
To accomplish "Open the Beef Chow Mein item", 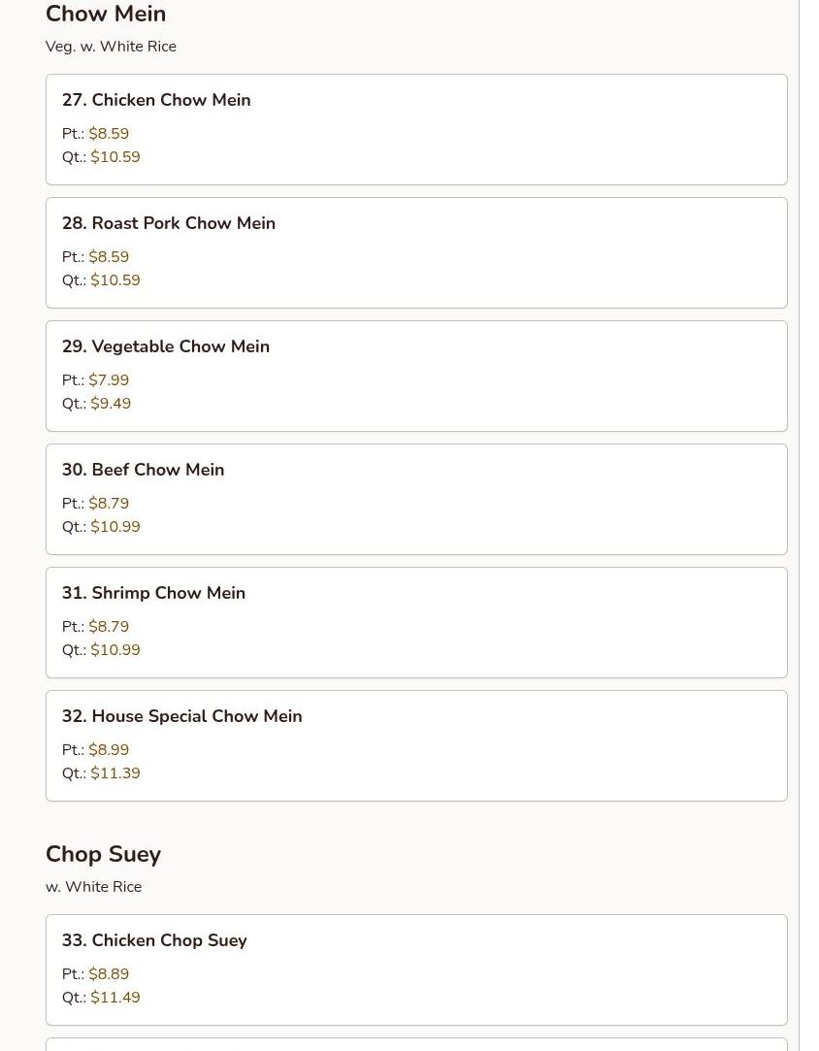I will [143, 470].
